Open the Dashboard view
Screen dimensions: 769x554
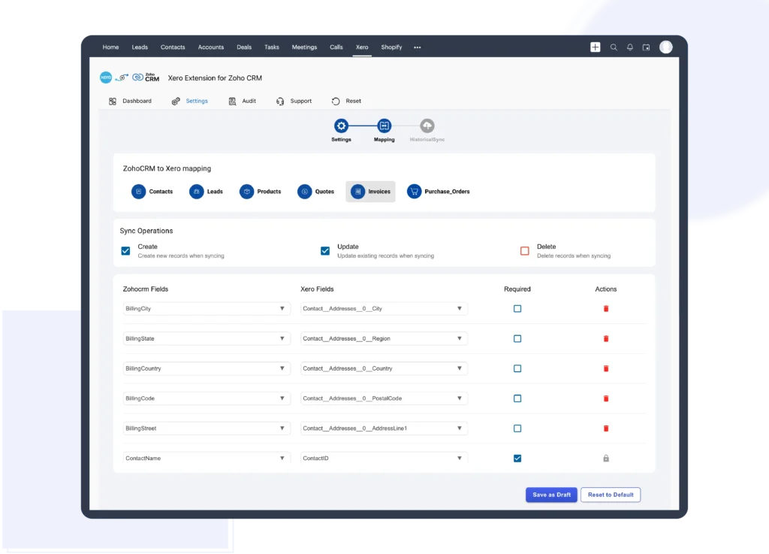(131, 100)
